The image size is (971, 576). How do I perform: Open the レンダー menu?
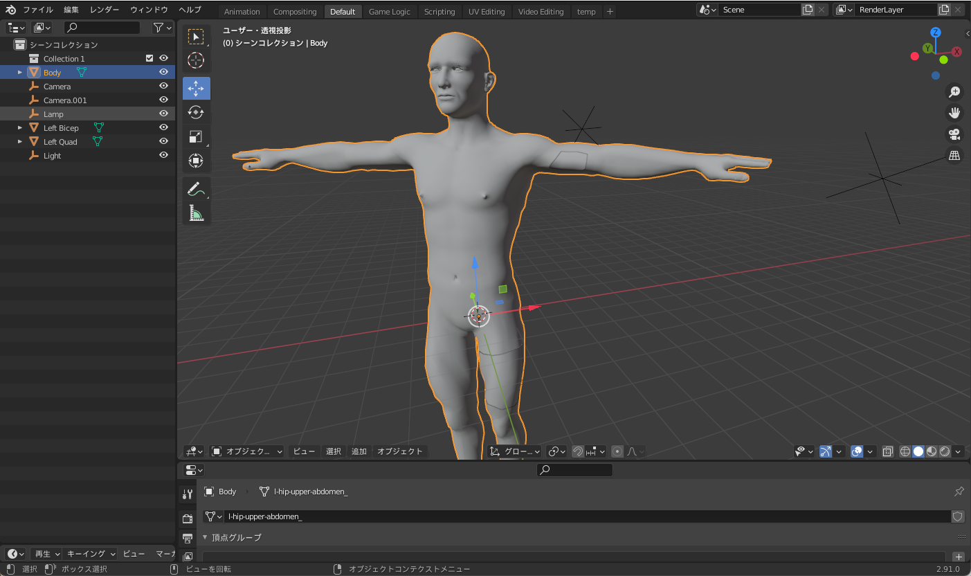pyautogui.click(x=105, y=10)
